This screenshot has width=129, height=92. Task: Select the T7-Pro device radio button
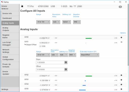click(x=22, y=6)
